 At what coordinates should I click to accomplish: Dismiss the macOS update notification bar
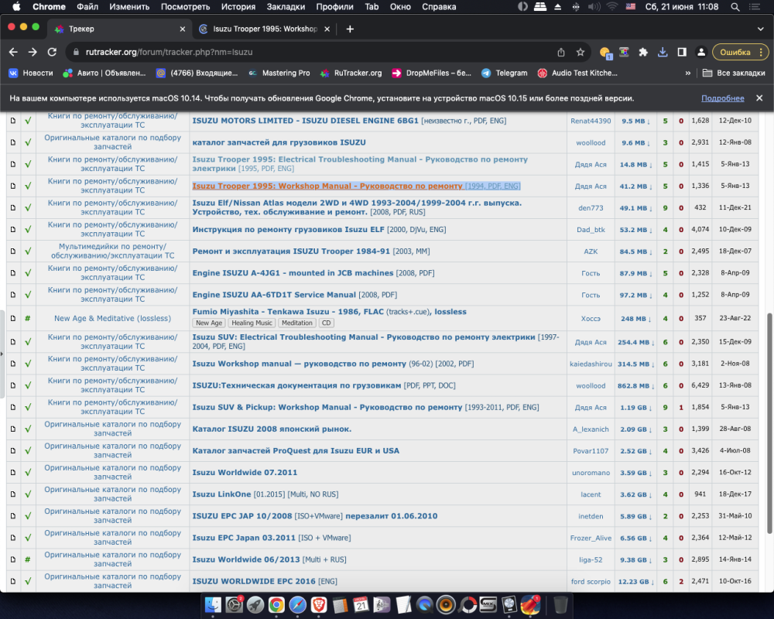759,98
